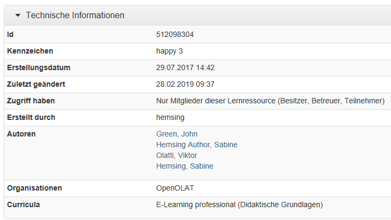
Task: Click the Organisationen value OpenOLAT
Action: 175,188
